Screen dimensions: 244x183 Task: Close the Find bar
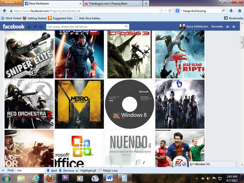3,170
